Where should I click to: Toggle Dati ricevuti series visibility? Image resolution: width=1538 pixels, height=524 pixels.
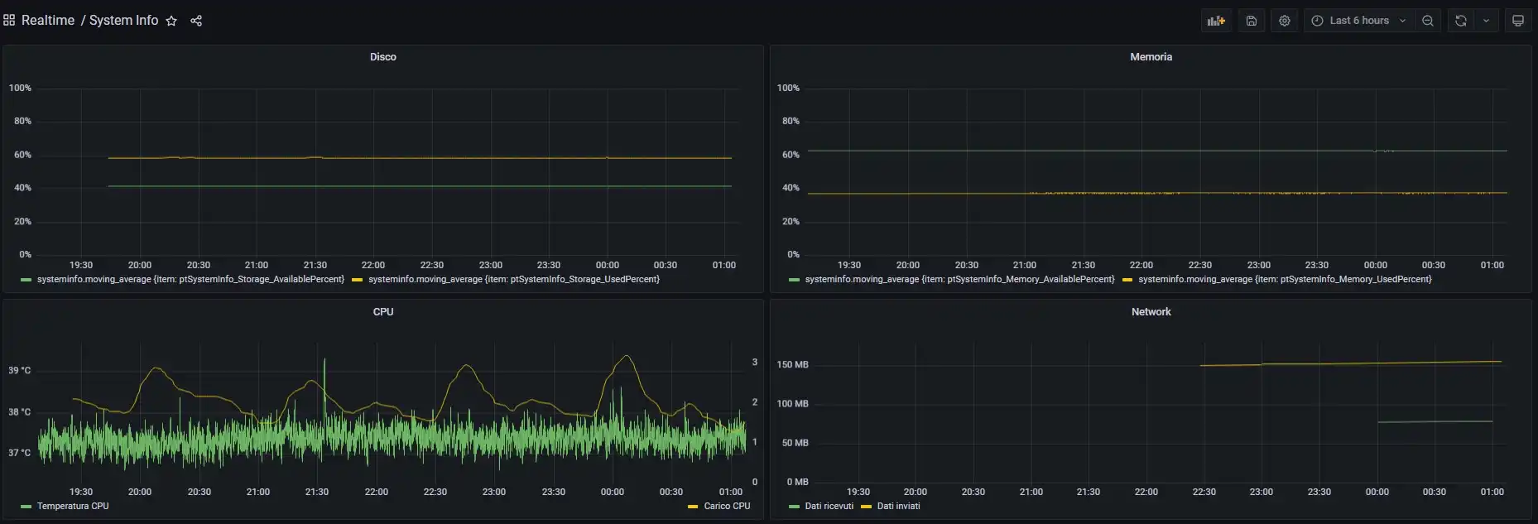tap(829, 506)
